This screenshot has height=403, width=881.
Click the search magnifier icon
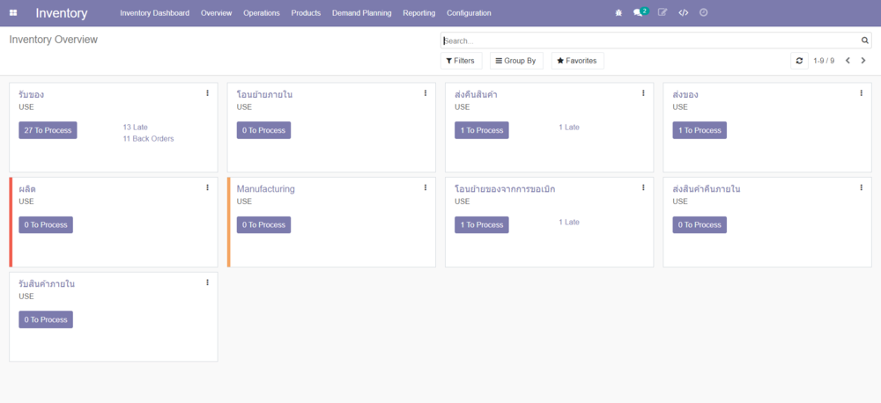pyautogui.click(x=865, y=40)
